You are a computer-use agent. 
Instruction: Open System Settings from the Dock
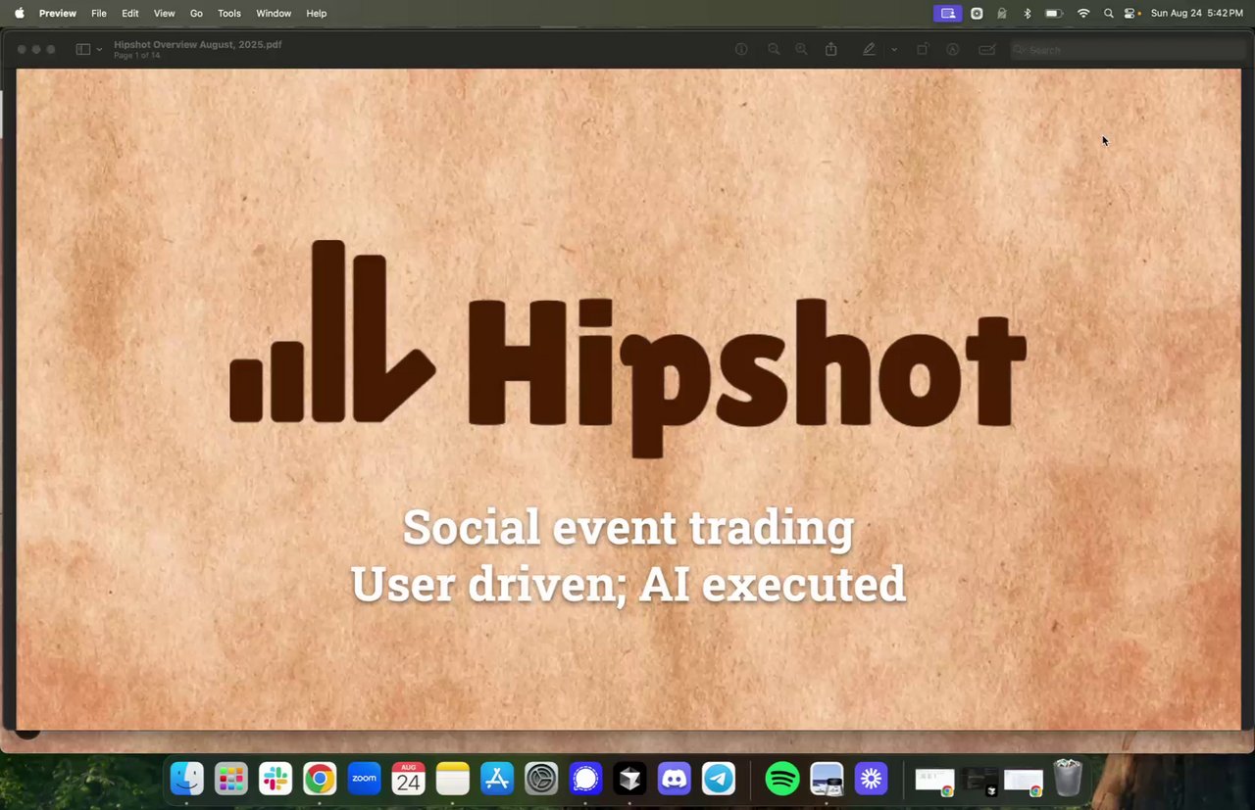tap(541, 779)
